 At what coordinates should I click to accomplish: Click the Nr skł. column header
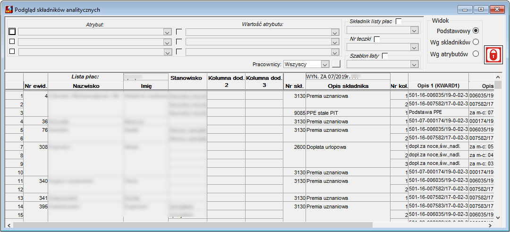click(x=295, y=86)
